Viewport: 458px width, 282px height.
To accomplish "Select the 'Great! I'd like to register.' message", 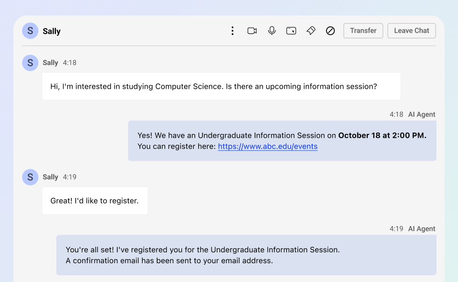I will (95, 201).
